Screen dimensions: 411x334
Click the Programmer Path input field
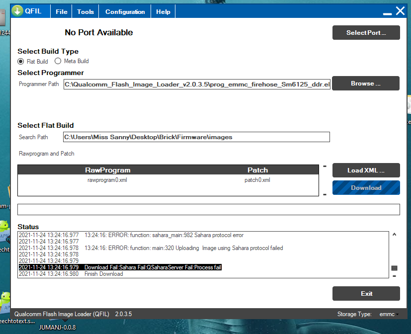(x=197, y=84)
